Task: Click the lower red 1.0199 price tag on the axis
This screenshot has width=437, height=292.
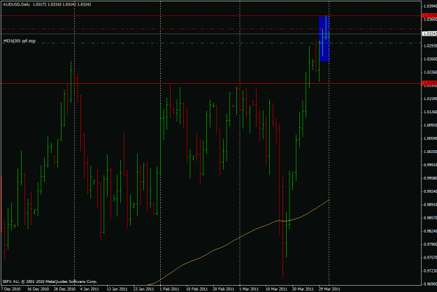Action: [x=429, y=83]
